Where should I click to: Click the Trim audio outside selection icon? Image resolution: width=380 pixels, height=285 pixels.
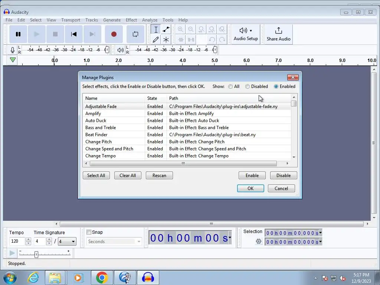coord(181,39)
